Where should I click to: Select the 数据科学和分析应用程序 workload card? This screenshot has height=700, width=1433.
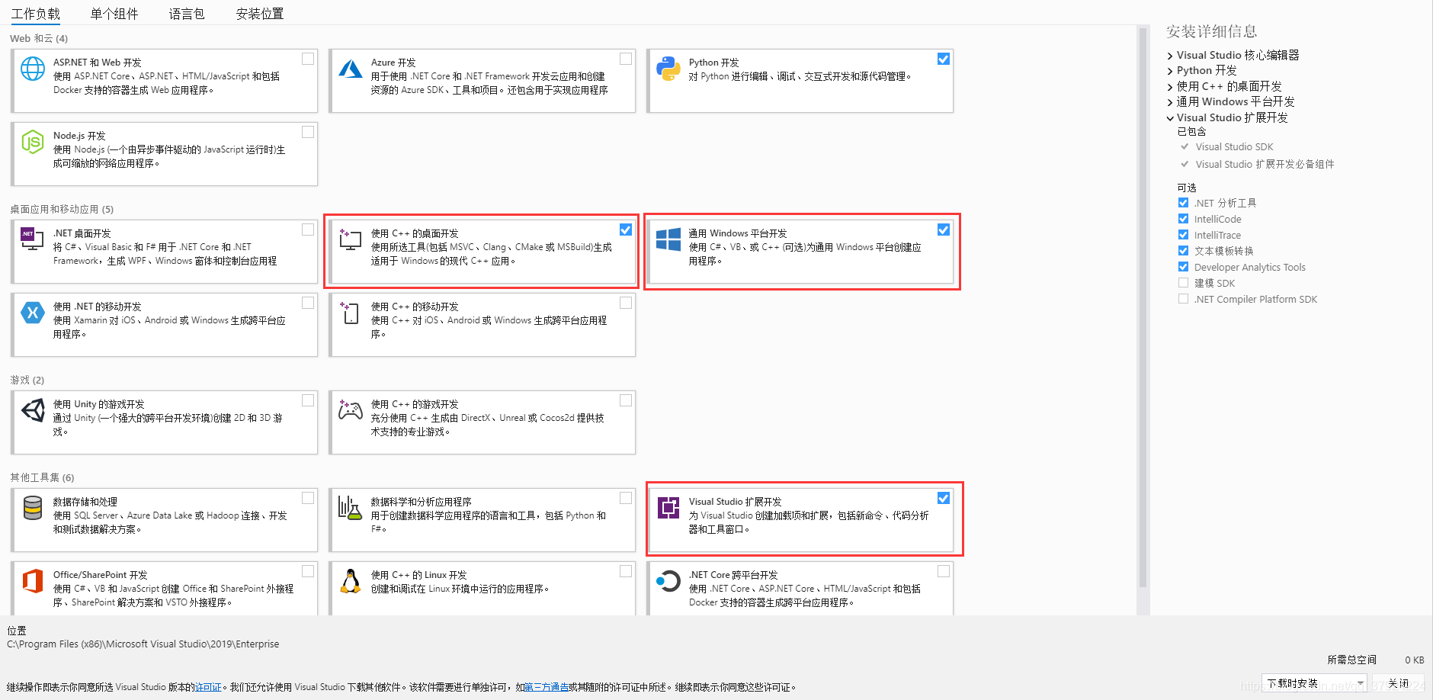(482, 520)
